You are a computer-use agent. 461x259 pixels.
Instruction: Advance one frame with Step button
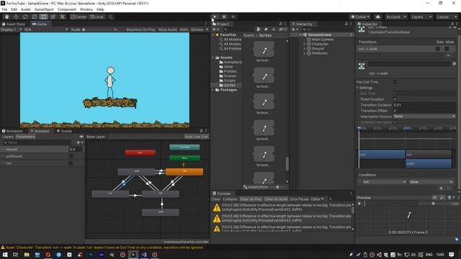[233, 17]
